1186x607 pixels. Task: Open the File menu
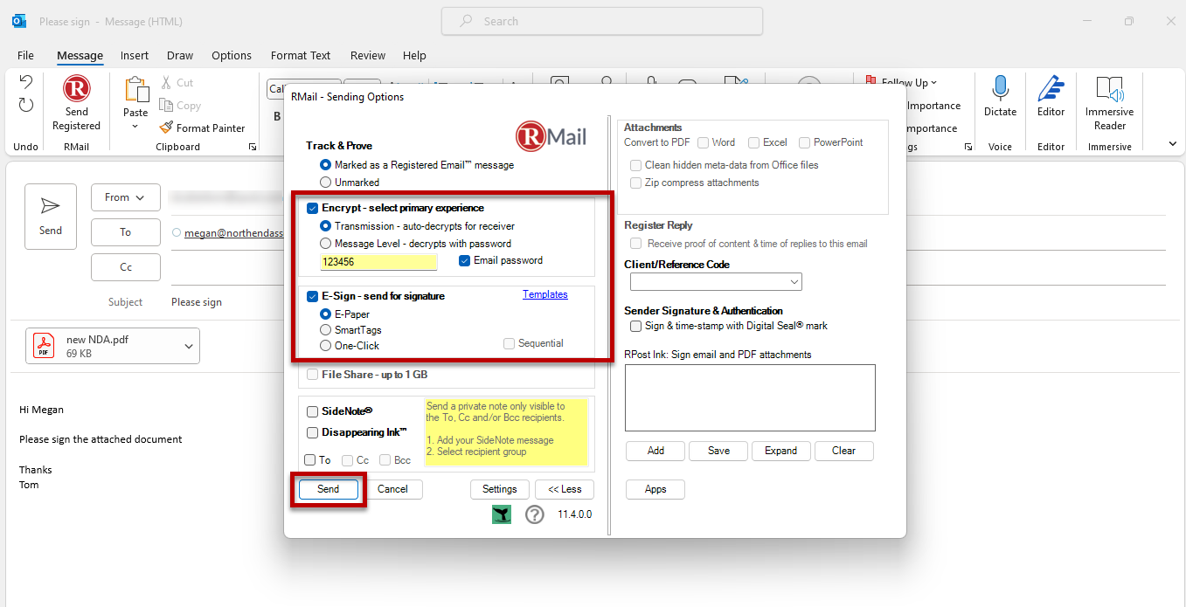[25, 55]
